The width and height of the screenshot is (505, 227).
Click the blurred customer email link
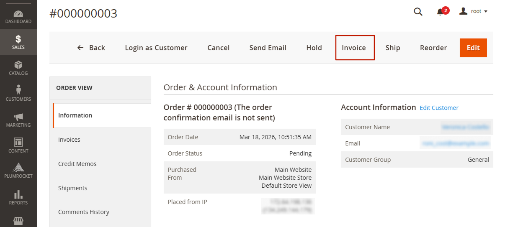pos(455,143)
